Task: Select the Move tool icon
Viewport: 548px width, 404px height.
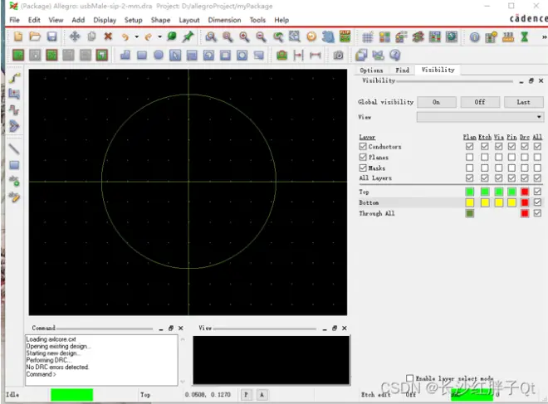Action: point(75,37)
